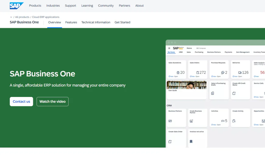Switch to the Technical Information tab

tap(96, 22)
